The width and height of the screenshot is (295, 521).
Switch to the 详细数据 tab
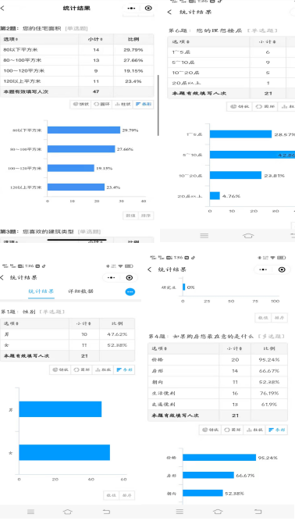click(80, 291)
